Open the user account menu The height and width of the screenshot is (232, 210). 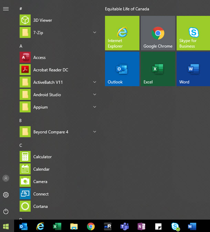[x=6, y=178]
